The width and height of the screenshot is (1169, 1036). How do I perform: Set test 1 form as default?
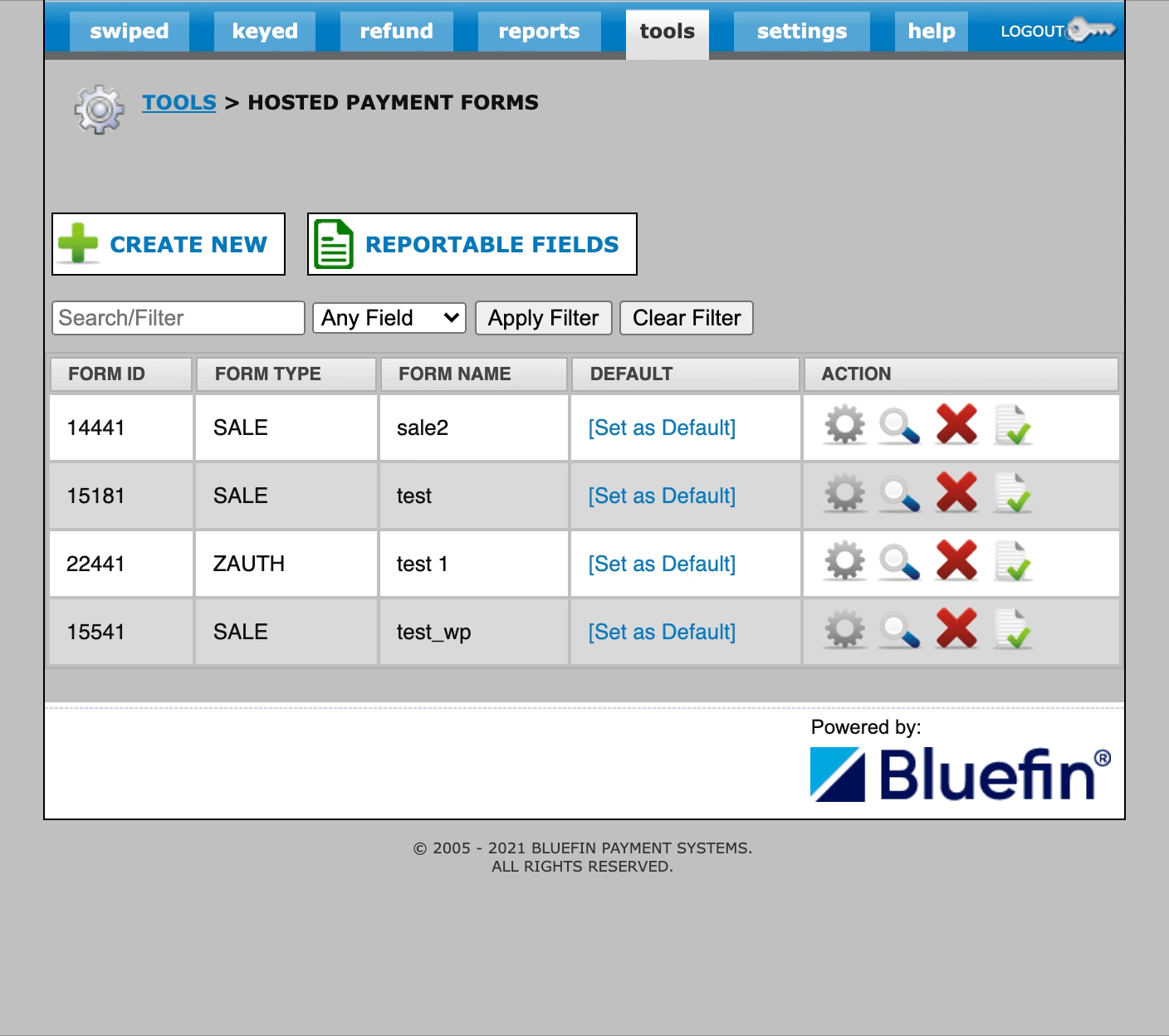pos(662,564)
